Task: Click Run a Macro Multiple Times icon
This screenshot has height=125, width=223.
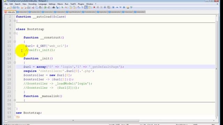Action: click(x=105, y=7)
